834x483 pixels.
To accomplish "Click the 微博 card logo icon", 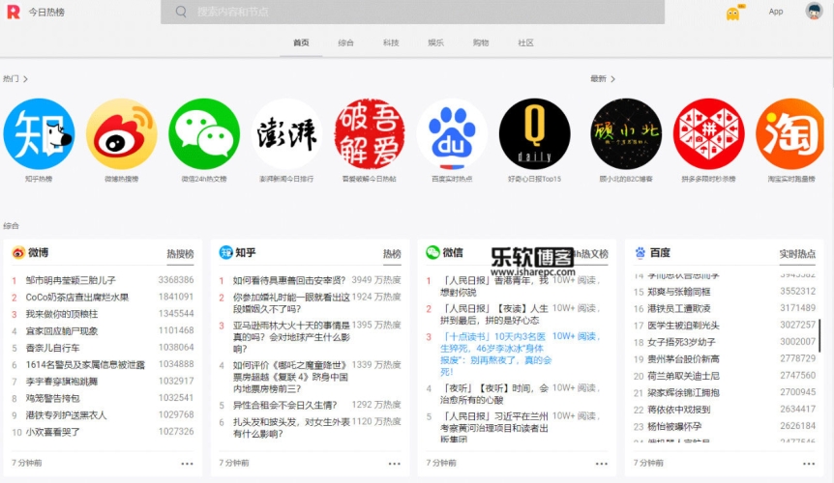I will click(x=18, y=253).
